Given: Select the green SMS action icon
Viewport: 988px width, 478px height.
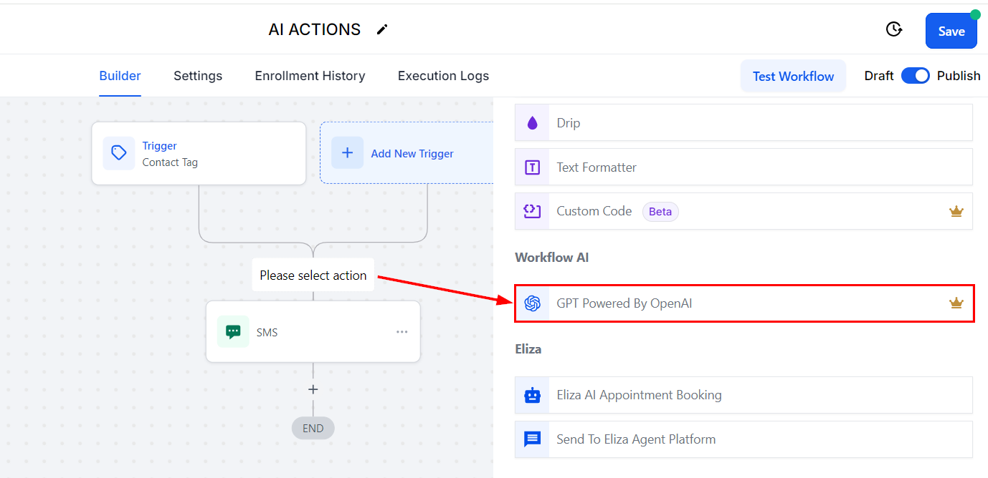Looking at the screenshot, I should pos(233,332).
